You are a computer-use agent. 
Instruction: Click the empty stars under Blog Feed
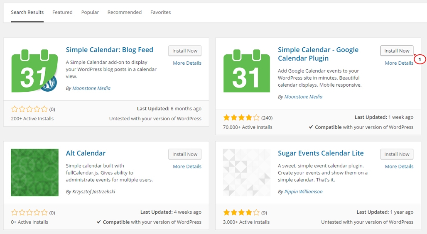tap(29, 109)
